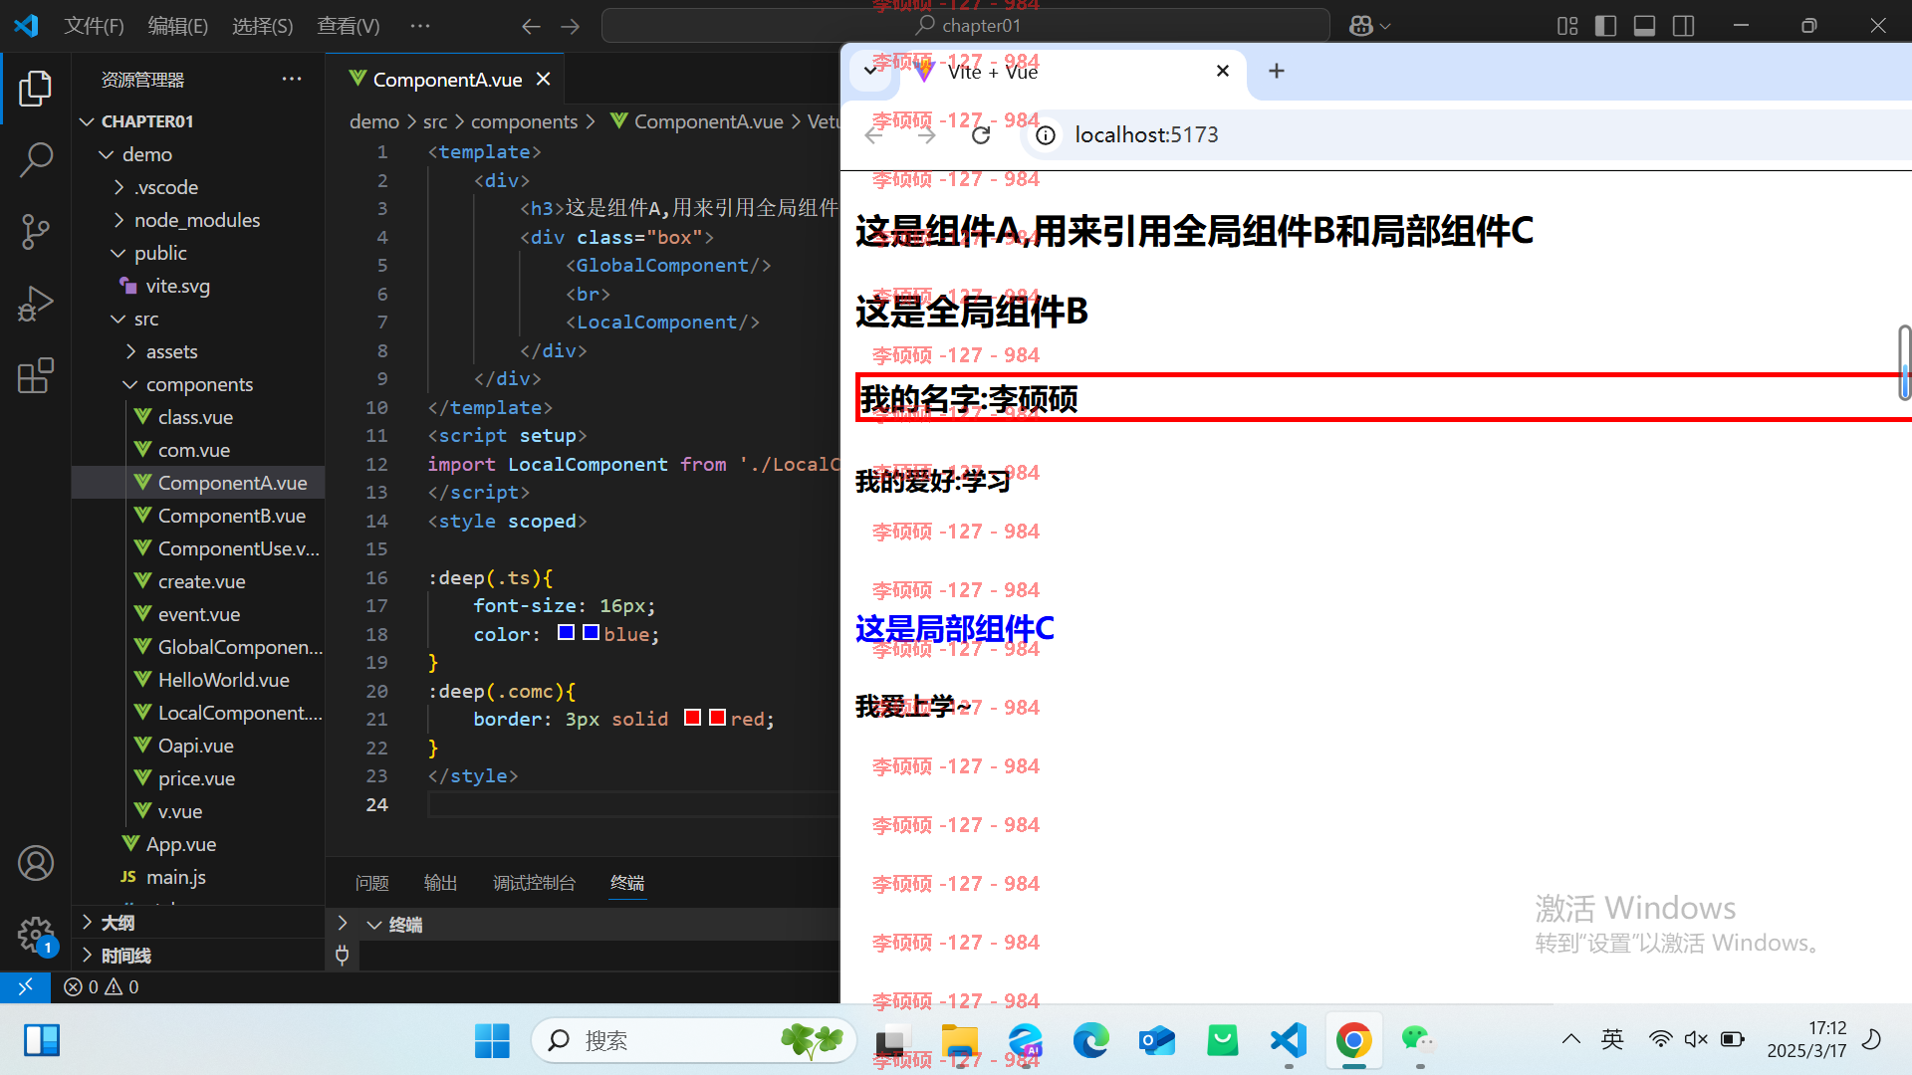Switch to WeChat from the taskbar

1419,1041
